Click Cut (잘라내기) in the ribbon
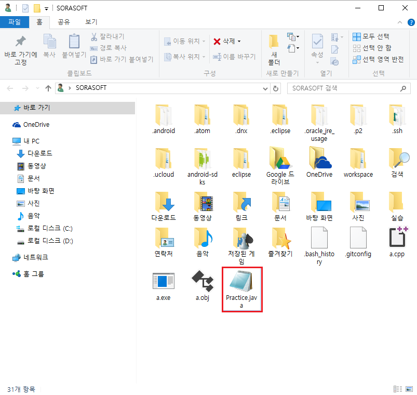417x395 pixels. [107, 36]
